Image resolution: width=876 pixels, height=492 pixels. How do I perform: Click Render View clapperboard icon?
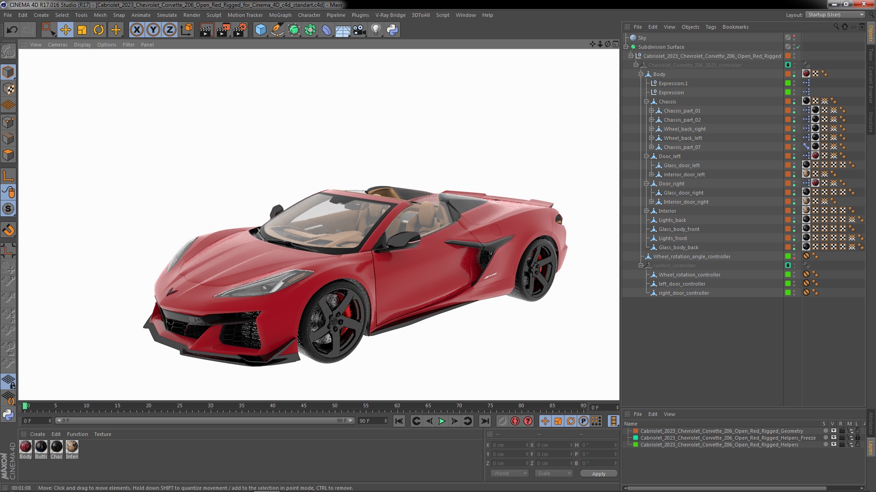[206, 30]
